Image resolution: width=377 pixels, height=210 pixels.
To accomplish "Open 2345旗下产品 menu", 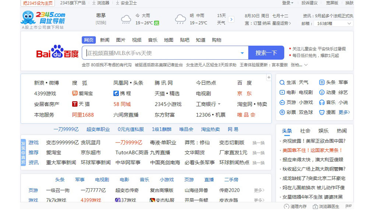I will click(x=73, y=3).
